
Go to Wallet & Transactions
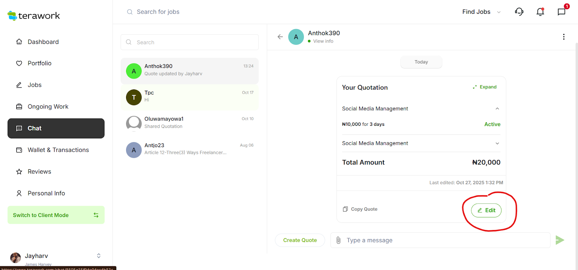point(58,150)
